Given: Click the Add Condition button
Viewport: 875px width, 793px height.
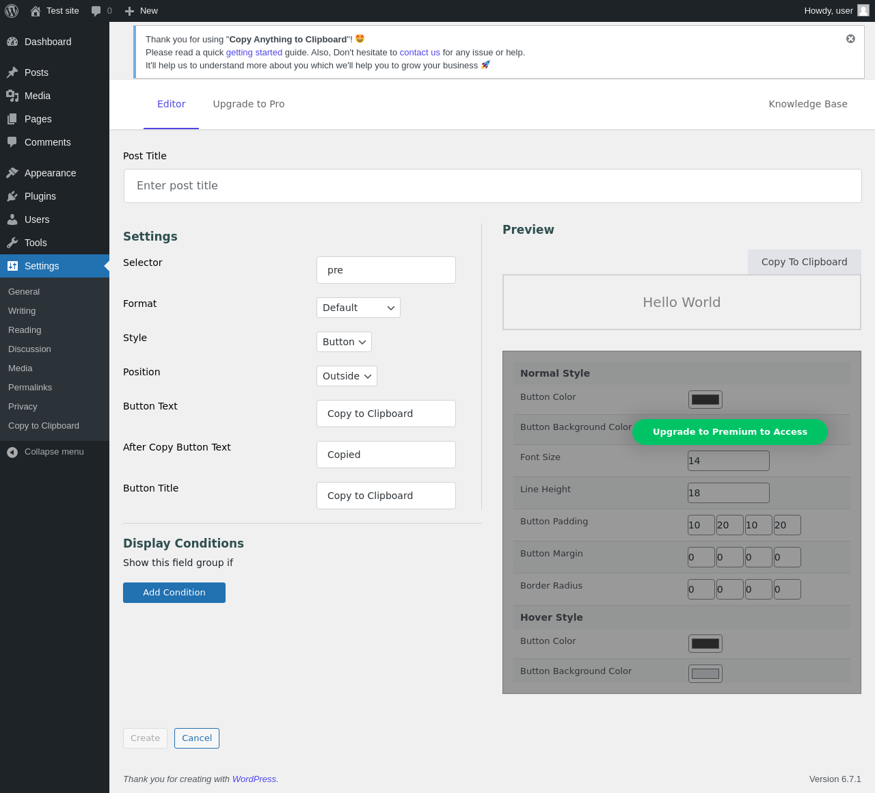Looking at the screenshot, I should (174, 593).
